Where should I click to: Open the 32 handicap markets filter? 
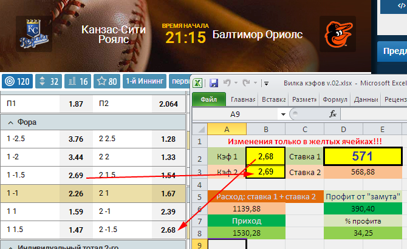49,81
